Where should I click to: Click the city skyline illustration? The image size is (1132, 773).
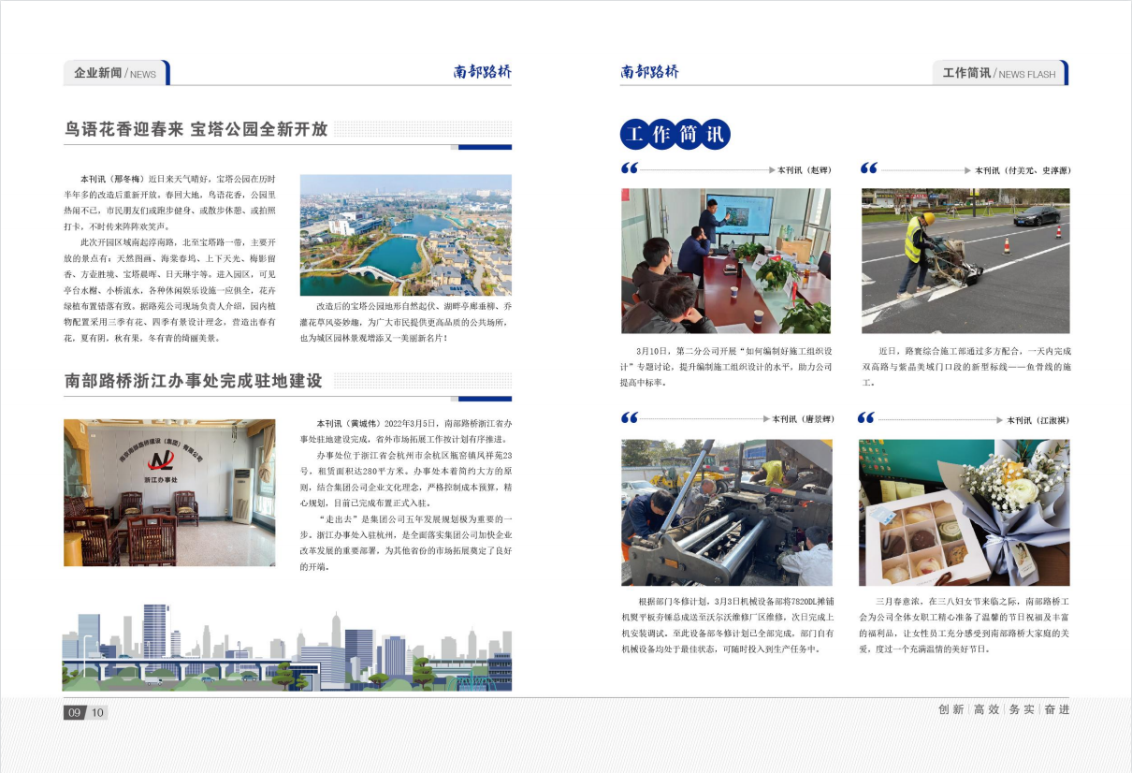287,648
